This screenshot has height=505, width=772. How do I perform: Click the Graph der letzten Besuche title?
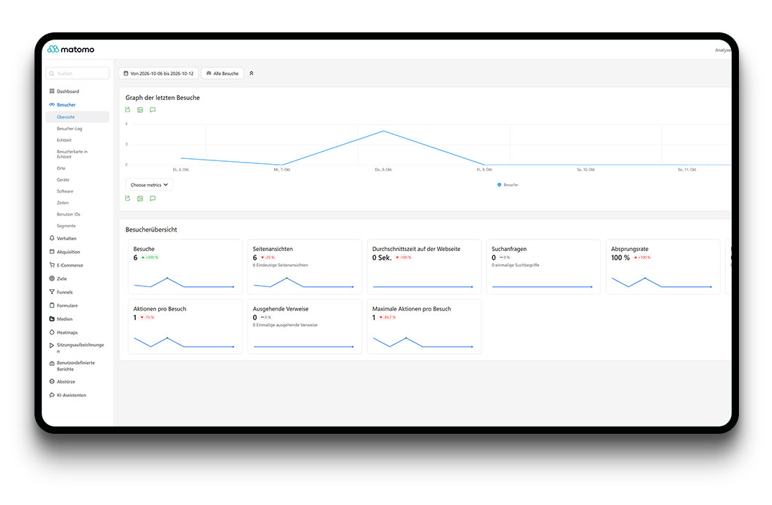pyautogui.click(x=162, y=98)
